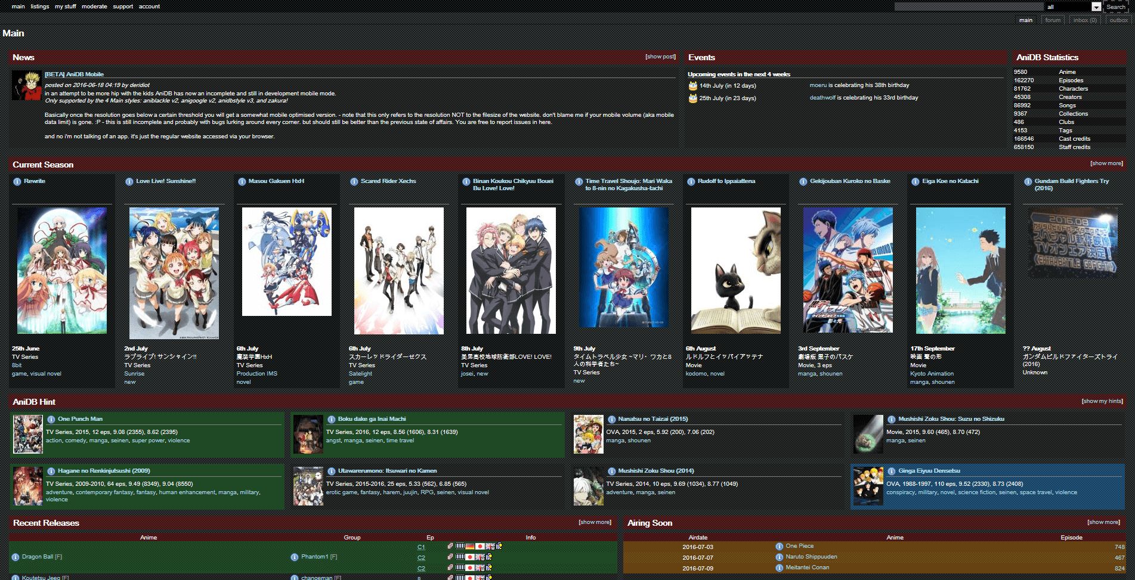Click info icon beside Utawarerumono: Itsuwari no Kamen
This screenshot has height=580, width=1135.
pyautogui.click(x=332, y=472)
